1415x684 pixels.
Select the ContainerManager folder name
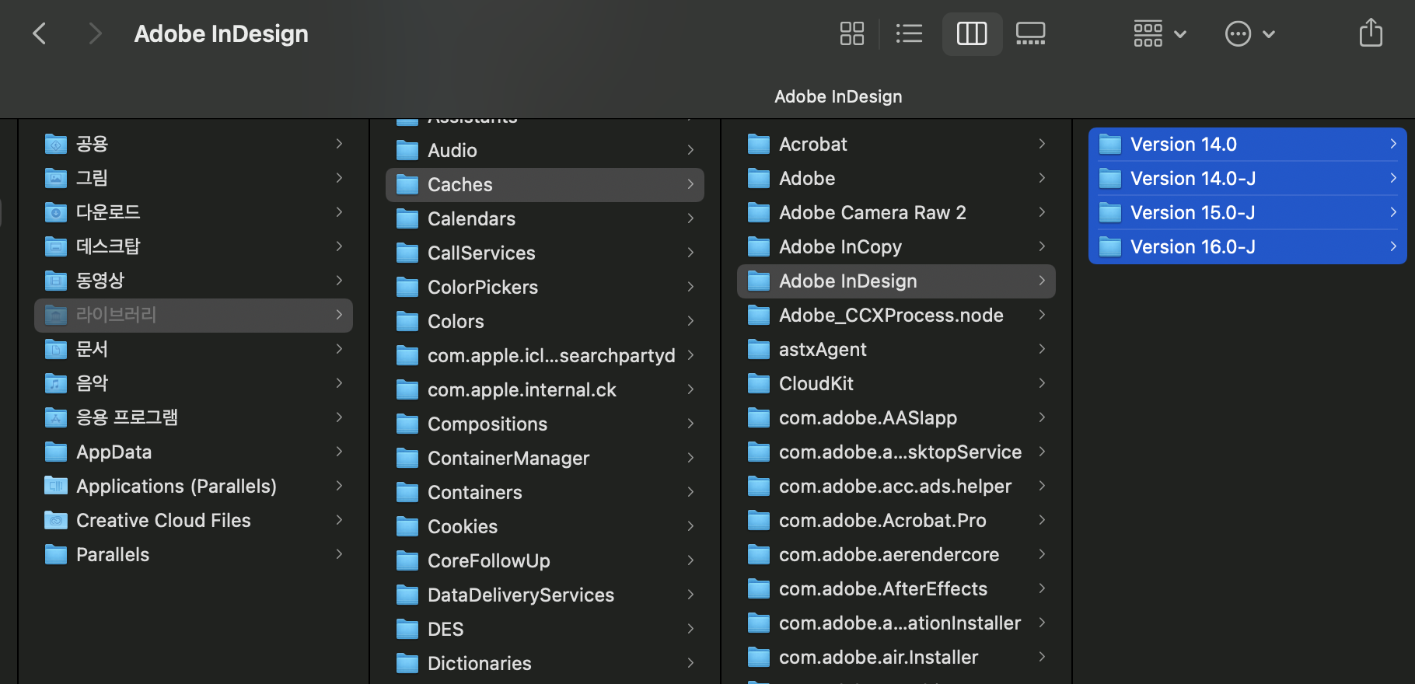(x=508, y=458)
